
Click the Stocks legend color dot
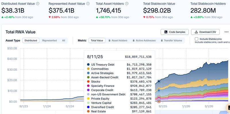tap(88, 81)
